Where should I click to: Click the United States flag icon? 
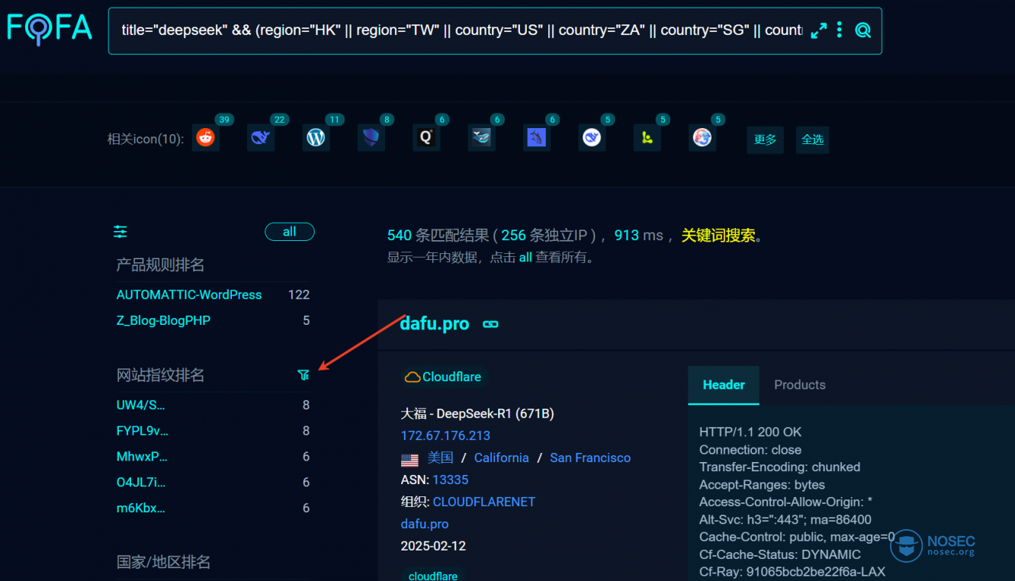coord(410,459)
